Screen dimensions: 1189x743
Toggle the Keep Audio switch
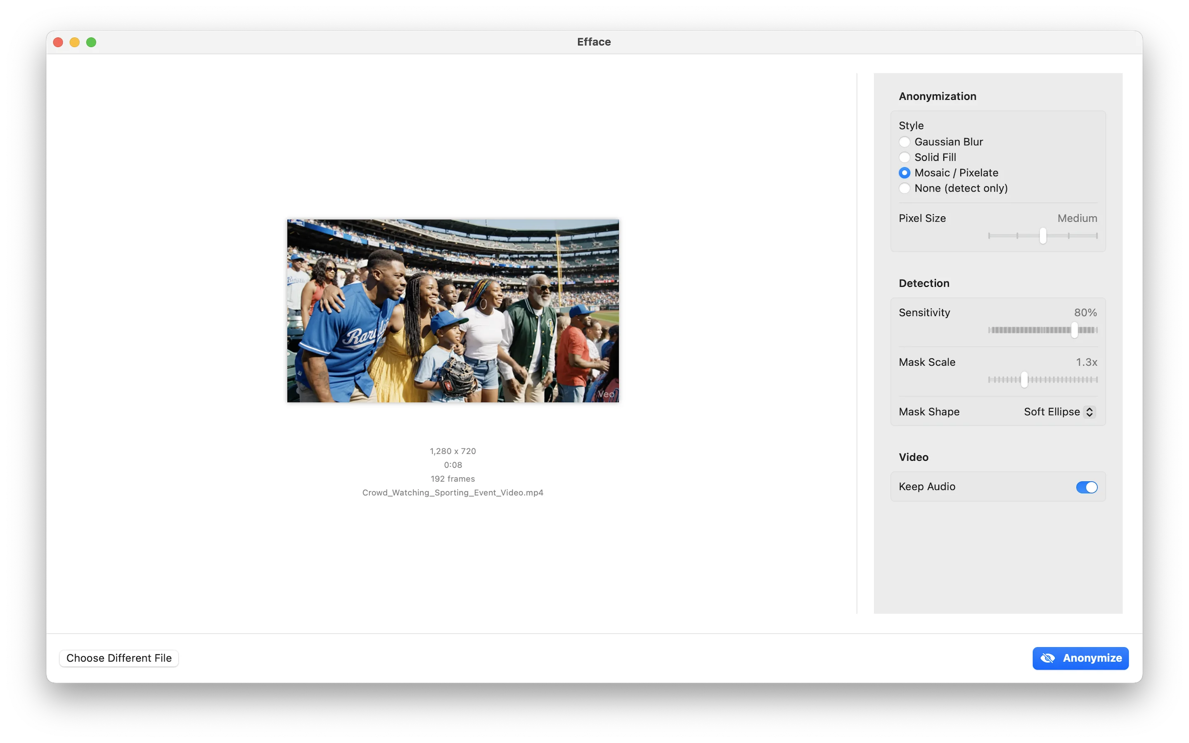[1086, 487]
